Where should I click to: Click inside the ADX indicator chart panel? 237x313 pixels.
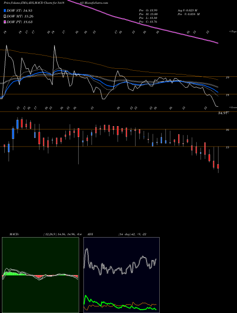tap(121, 275)
